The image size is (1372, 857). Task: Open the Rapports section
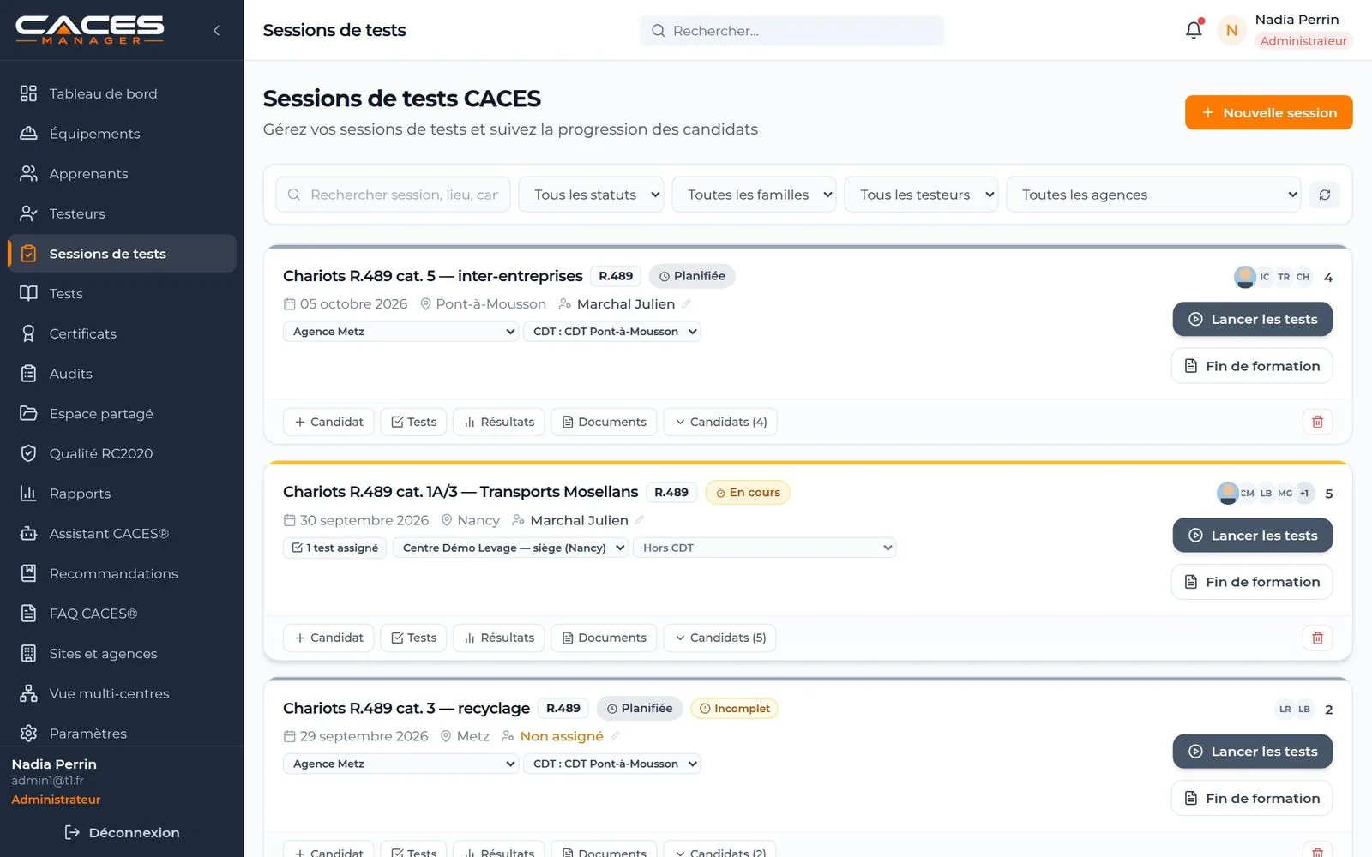click(122, 494)
